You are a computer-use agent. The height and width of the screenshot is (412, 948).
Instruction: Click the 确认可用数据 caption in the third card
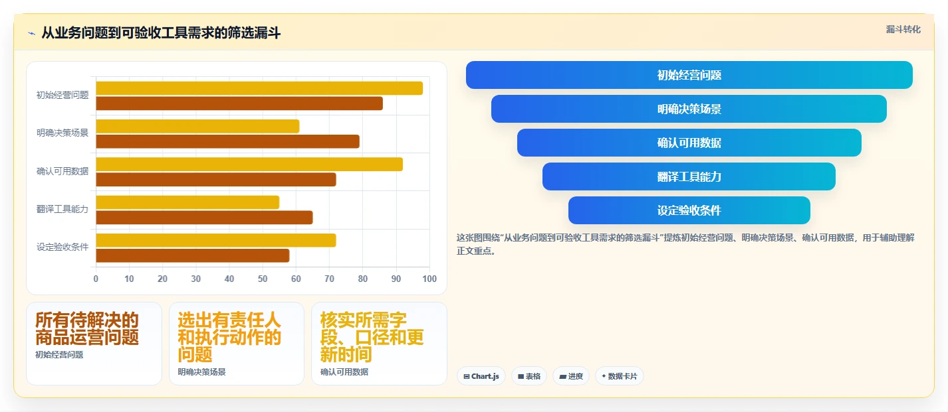pyautogui.click(x=344, y=372)
